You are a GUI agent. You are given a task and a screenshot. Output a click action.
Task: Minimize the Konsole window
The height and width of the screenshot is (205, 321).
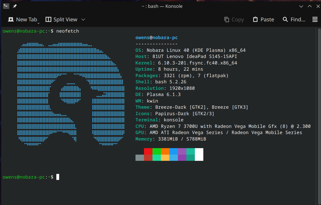point(301,6)
